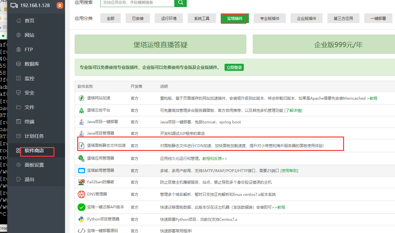Image resolution: width=395 pixels, height=233 pixels.
Task: Select the 企业版插件 category tab
Action: click(307, 19)
